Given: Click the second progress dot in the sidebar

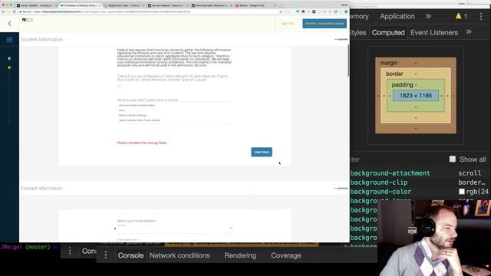Looking at the screenshot, I should click(x=9, y=67).
